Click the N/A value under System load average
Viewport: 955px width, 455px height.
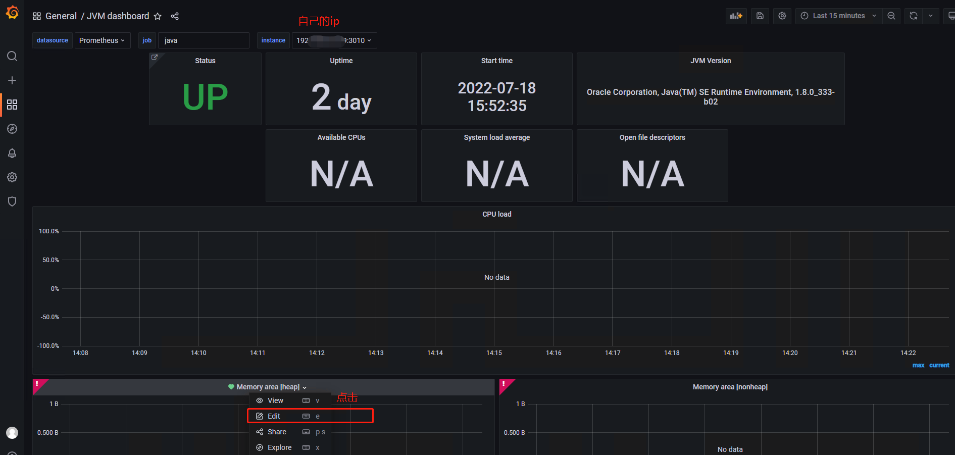pyautogui.click(x=497, y=174)
